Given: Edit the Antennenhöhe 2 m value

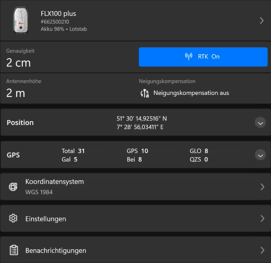Looking at the screenshot, I should click(16, 93).
